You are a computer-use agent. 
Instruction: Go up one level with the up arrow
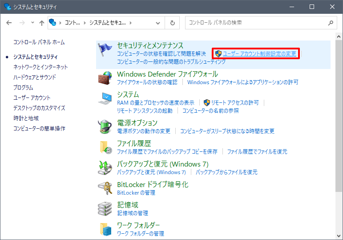pos(41,23)
